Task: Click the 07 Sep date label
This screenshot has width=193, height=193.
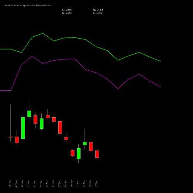Action: point(59,183)
